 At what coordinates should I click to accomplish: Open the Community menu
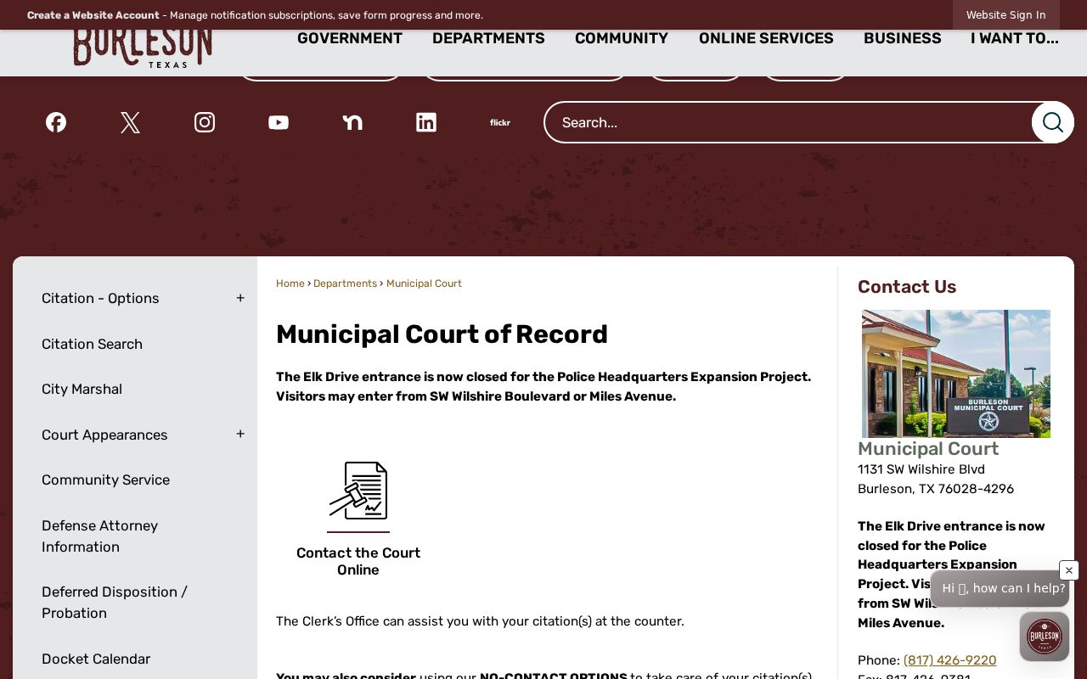622,38
